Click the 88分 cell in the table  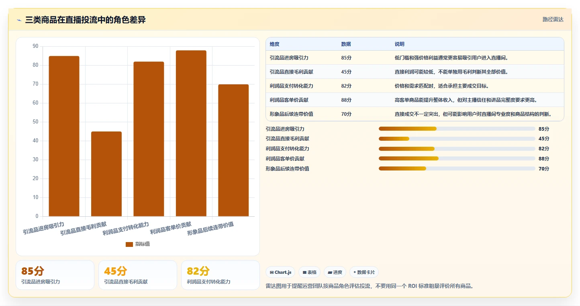pos(346,100)
